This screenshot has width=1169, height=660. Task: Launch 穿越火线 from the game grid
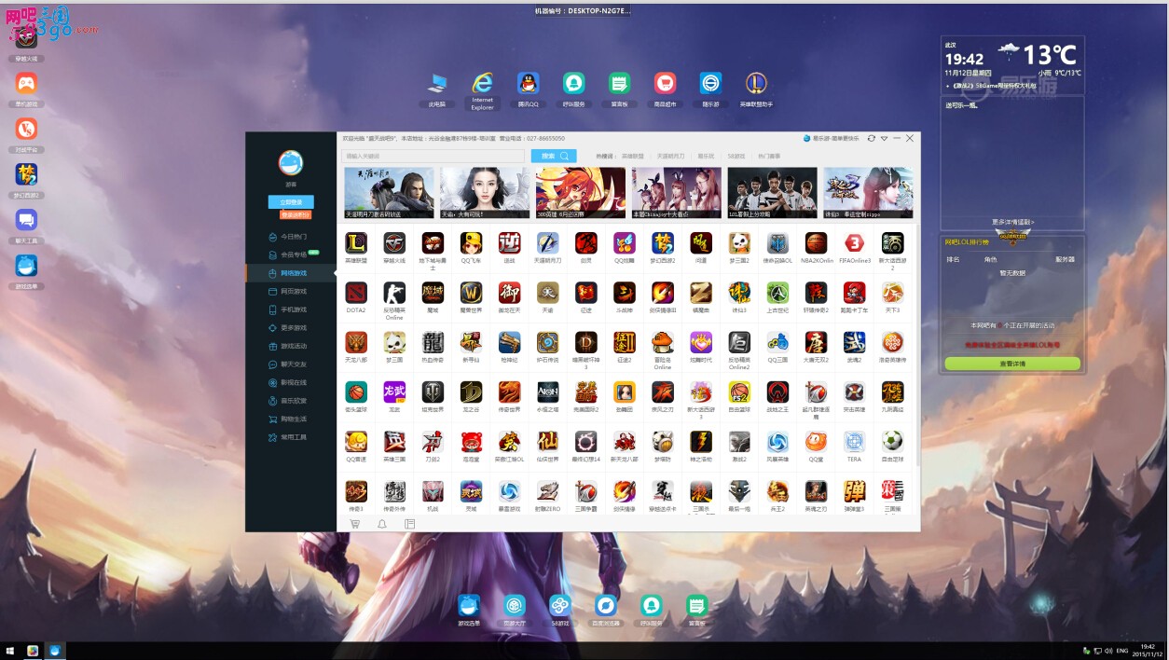(394, 243)
